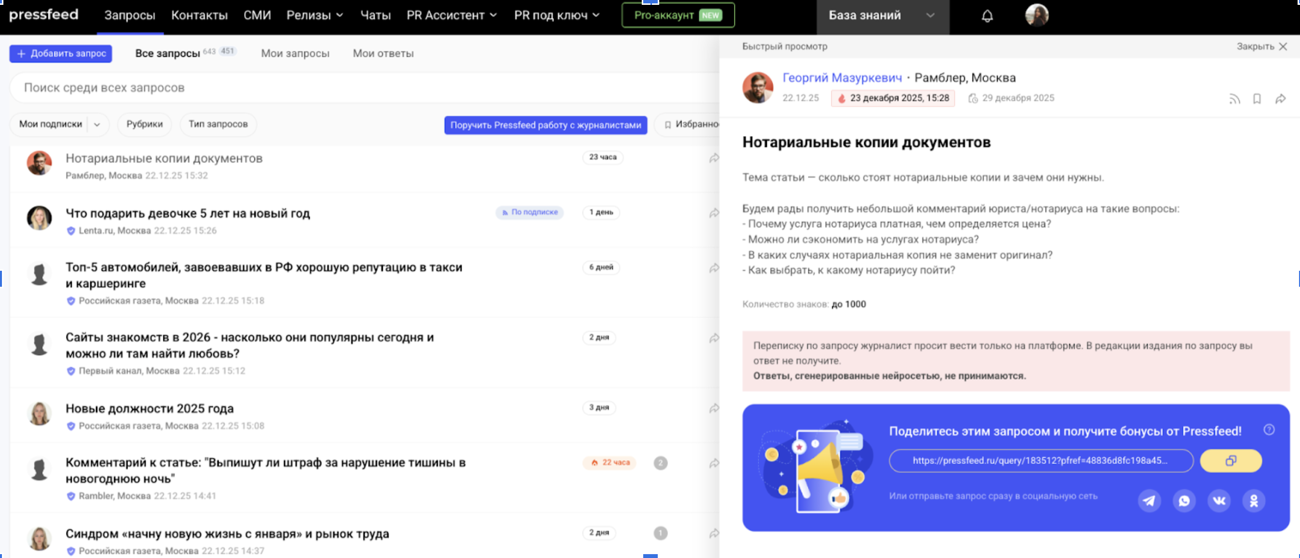Click the notifications bell icon
Image resolution: width=1300 pixels, height=558 pixels.
(x=987, y=15)
